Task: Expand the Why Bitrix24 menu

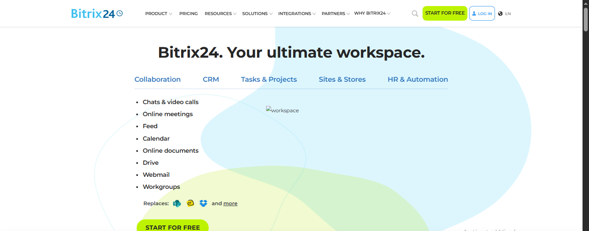Action: (372, 14)
